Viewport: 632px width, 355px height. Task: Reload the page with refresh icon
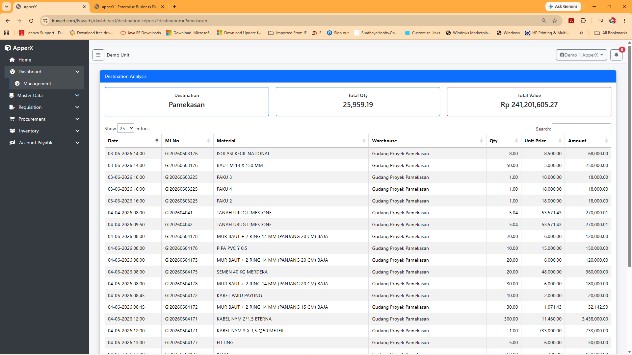point(31,21)
